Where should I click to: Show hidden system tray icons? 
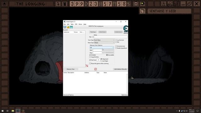(177, 111)
